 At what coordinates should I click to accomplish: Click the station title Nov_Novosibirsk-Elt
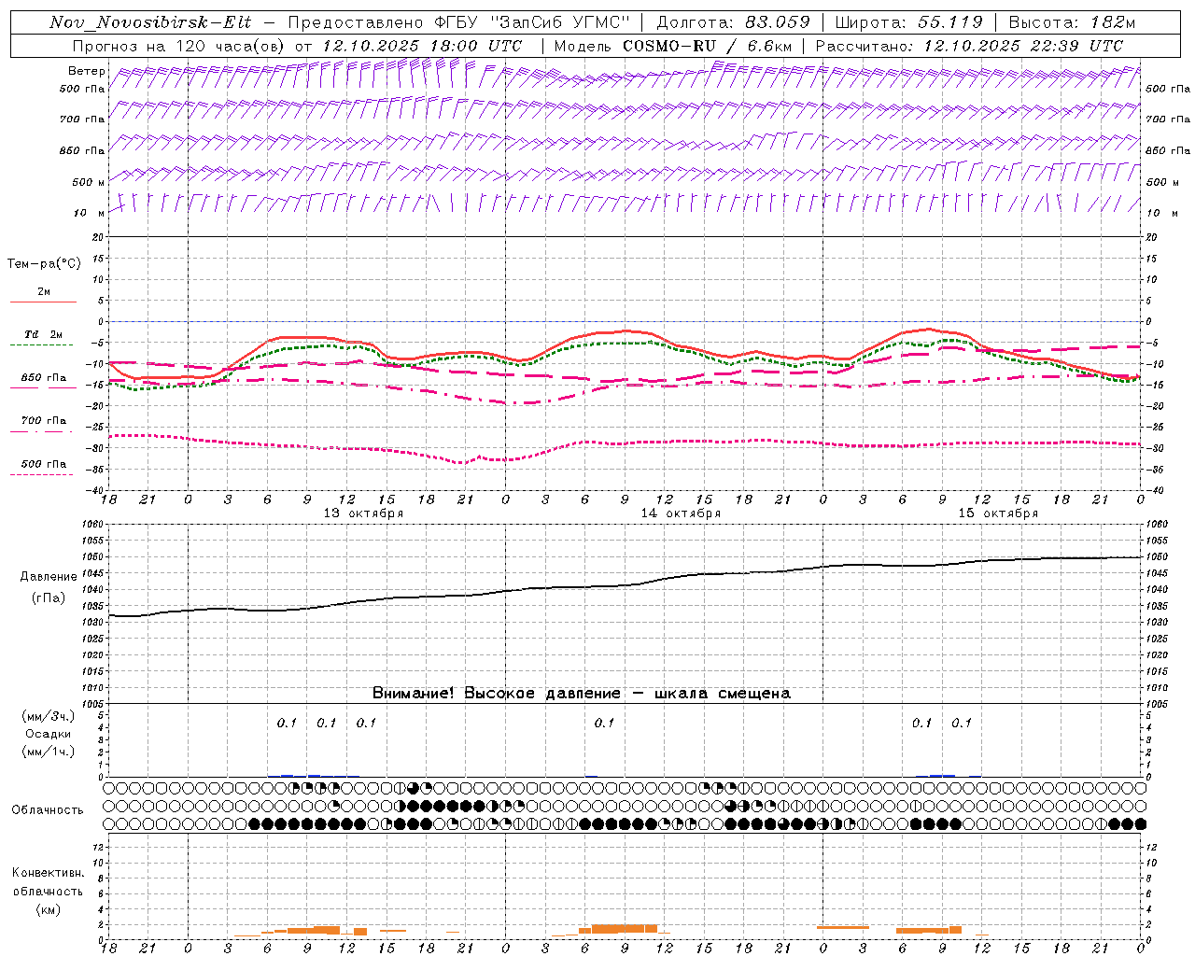tap(150, 22)
